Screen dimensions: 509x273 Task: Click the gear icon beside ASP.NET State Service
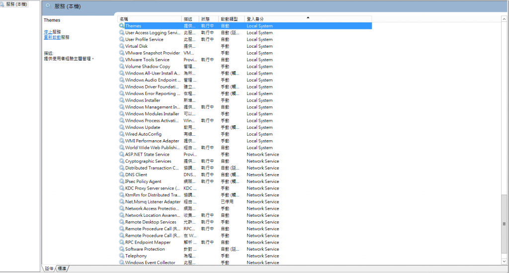(x=122, y=154)
